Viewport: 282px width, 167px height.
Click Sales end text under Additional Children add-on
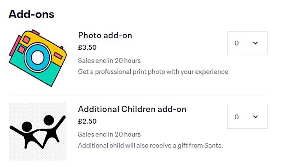[x=109, y=135]
